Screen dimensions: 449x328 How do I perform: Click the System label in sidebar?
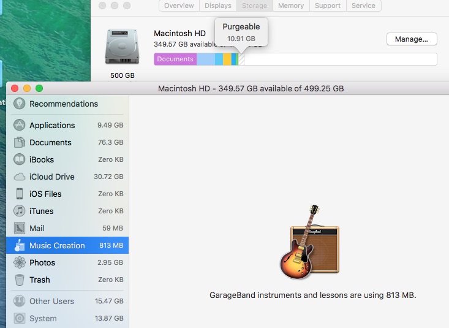pyautogui.click(x=43, y=319)
